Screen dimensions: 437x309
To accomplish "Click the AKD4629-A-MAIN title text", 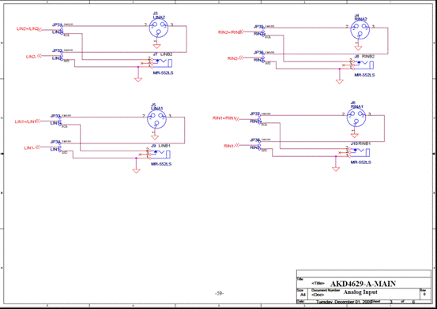I will [x=363, y=284].
